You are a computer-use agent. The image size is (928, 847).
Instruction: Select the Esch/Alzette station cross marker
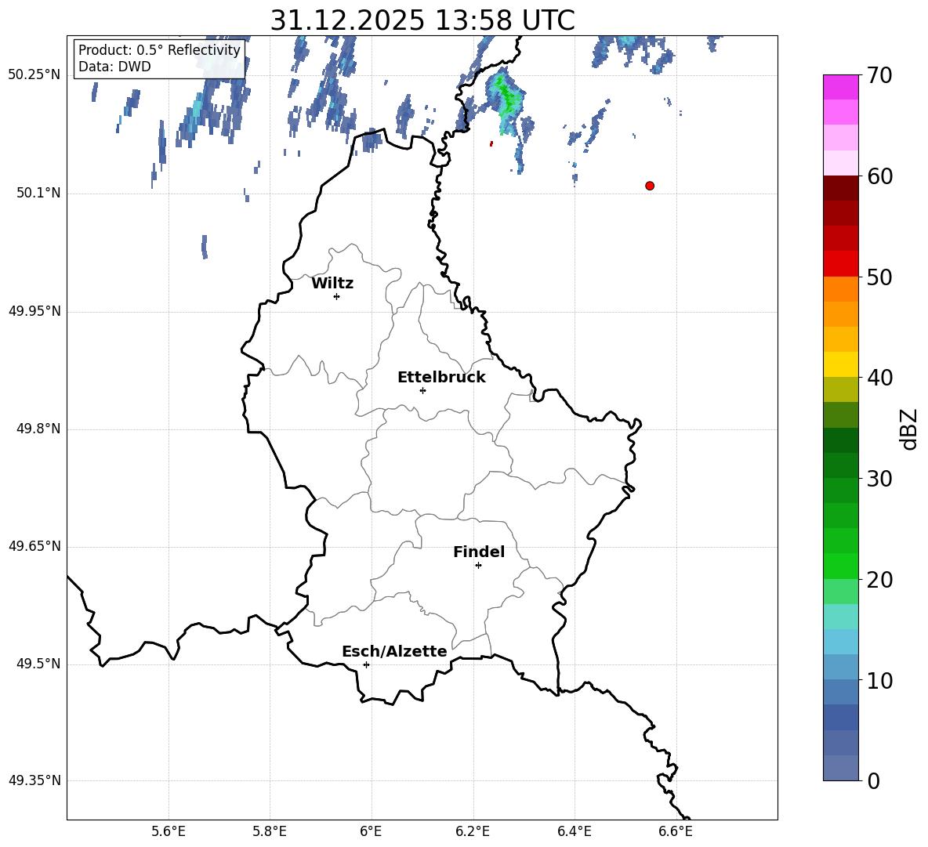tap(366, 664)
